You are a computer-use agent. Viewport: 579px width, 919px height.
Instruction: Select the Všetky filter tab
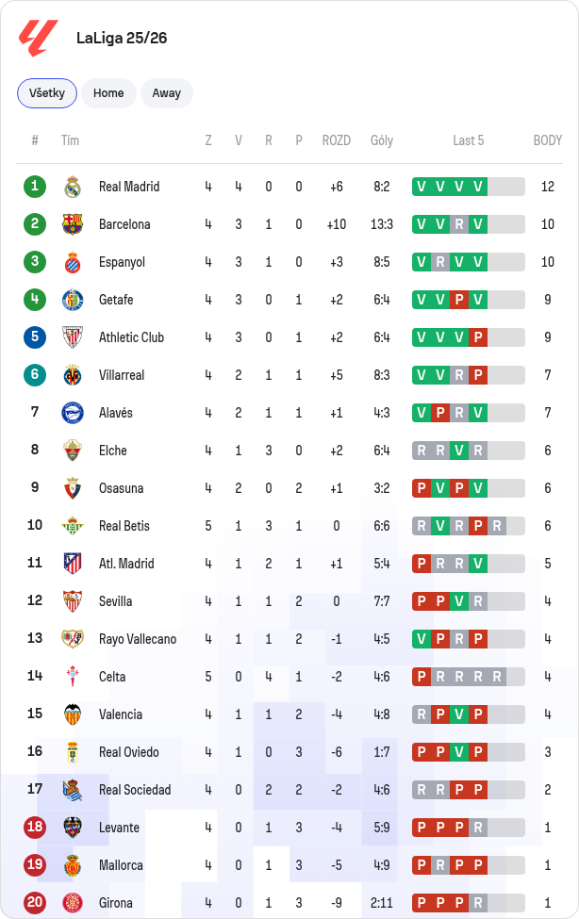[47, 93]
